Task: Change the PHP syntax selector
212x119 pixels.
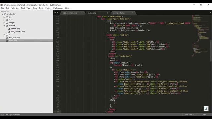Action: click(x=204, y=115)
